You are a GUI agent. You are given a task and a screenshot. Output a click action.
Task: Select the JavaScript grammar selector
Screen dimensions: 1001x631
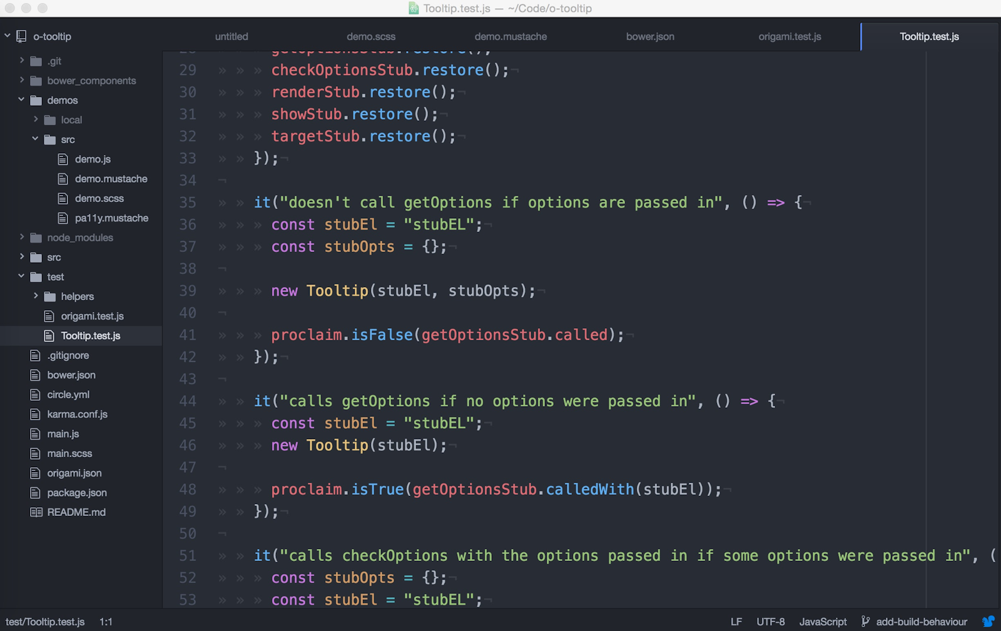(x=823, y=622)
